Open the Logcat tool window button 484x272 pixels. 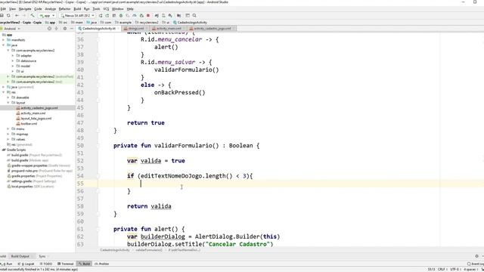[26, 264]
